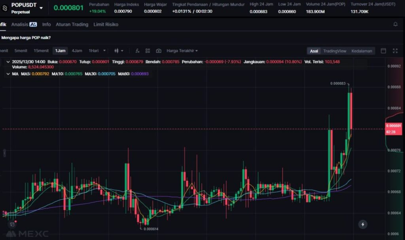Open the indicators (fx) tool
Image resolution: width=405 pixels, height=240 pixels.
tap(137, 51)
